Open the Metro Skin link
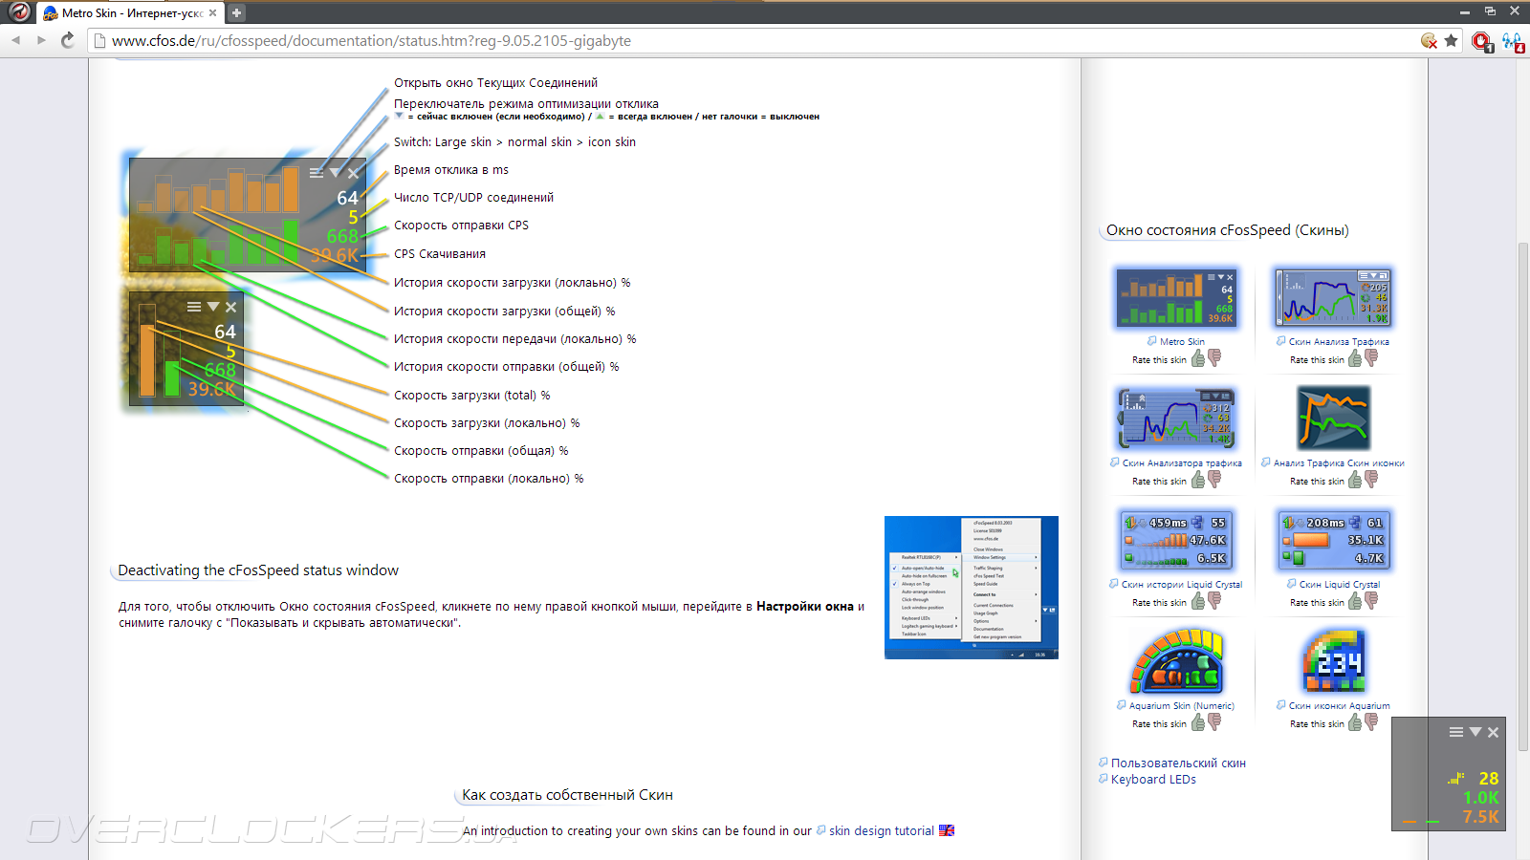Screen dimensions: 1530x860 (1182, 341)
